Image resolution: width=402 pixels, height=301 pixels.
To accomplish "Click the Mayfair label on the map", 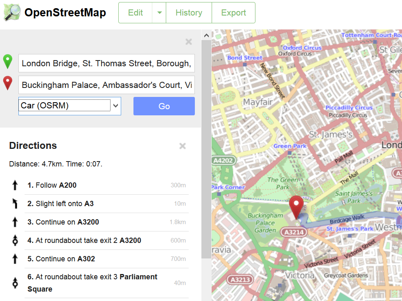I will point(258,102).
